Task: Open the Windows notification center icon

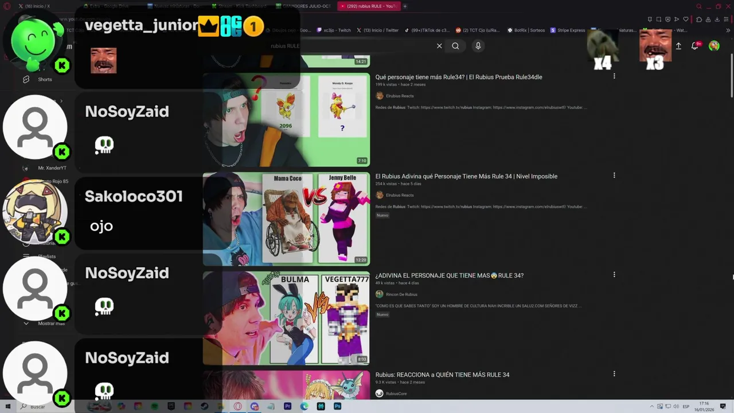Action: (x=724, y=407)
